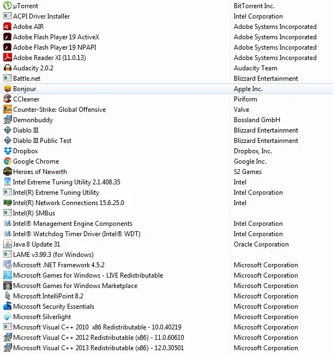Click the Google Inc. publisher cell

(250, 161)
